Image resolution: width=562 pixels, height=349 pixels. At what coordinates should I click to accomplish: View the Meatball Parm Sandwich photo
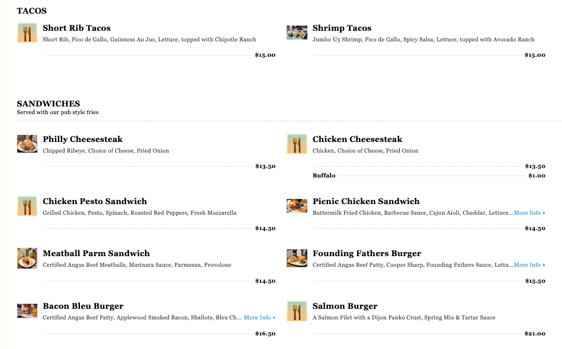pyautogui.click(x=27, y=258)
